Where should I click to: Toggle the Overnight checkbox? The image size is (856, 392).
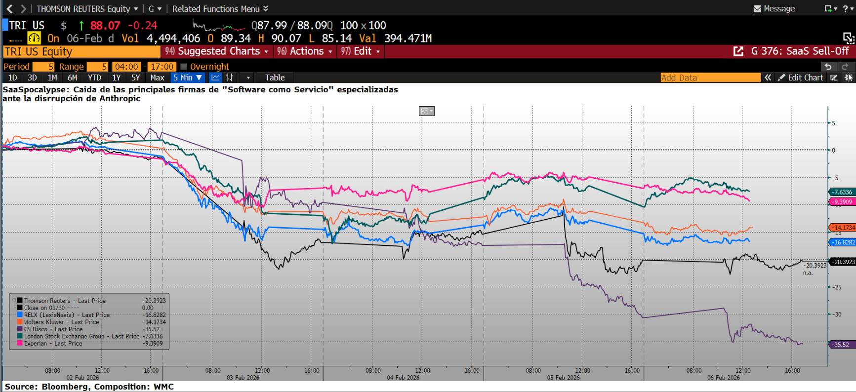coord(184,67)
